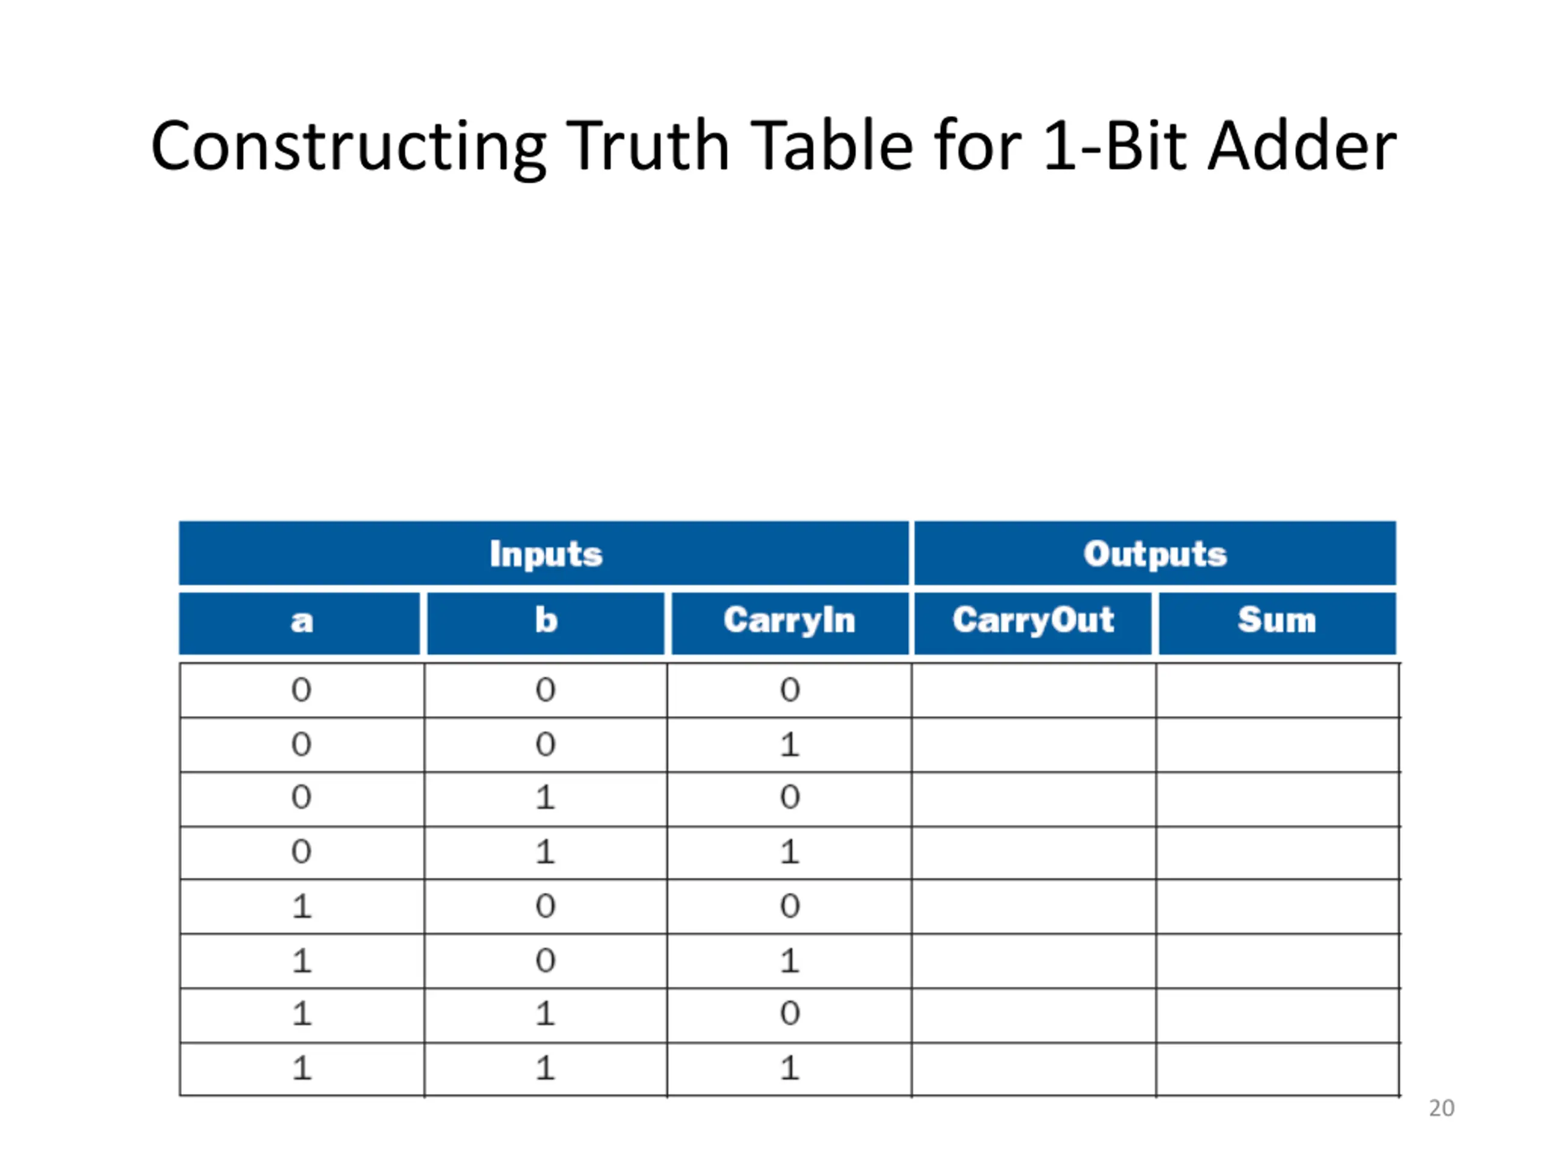Image resolution: width=1548 pixels, height=1161 pixels.
Task: Click the CarryIn column header
Action: coord(790,623)
